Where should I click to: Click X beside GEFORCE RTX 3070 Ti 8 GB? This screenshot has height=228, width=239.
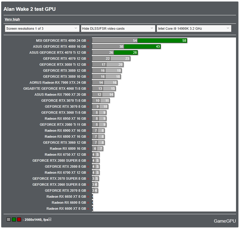(88, 100)
